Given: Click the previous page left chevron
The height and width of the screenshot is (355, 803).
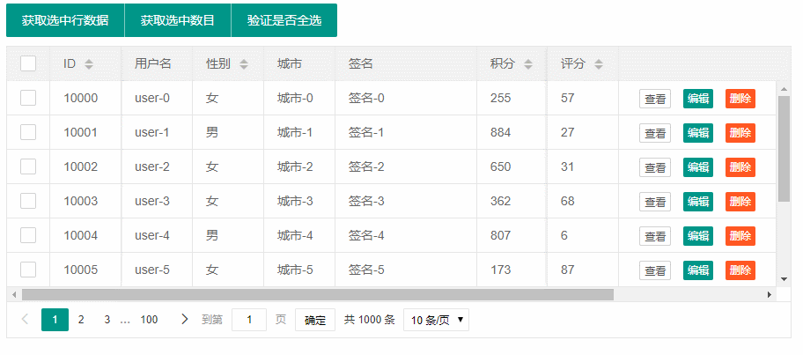Looking at the screenshot, I should pos(25,320).
